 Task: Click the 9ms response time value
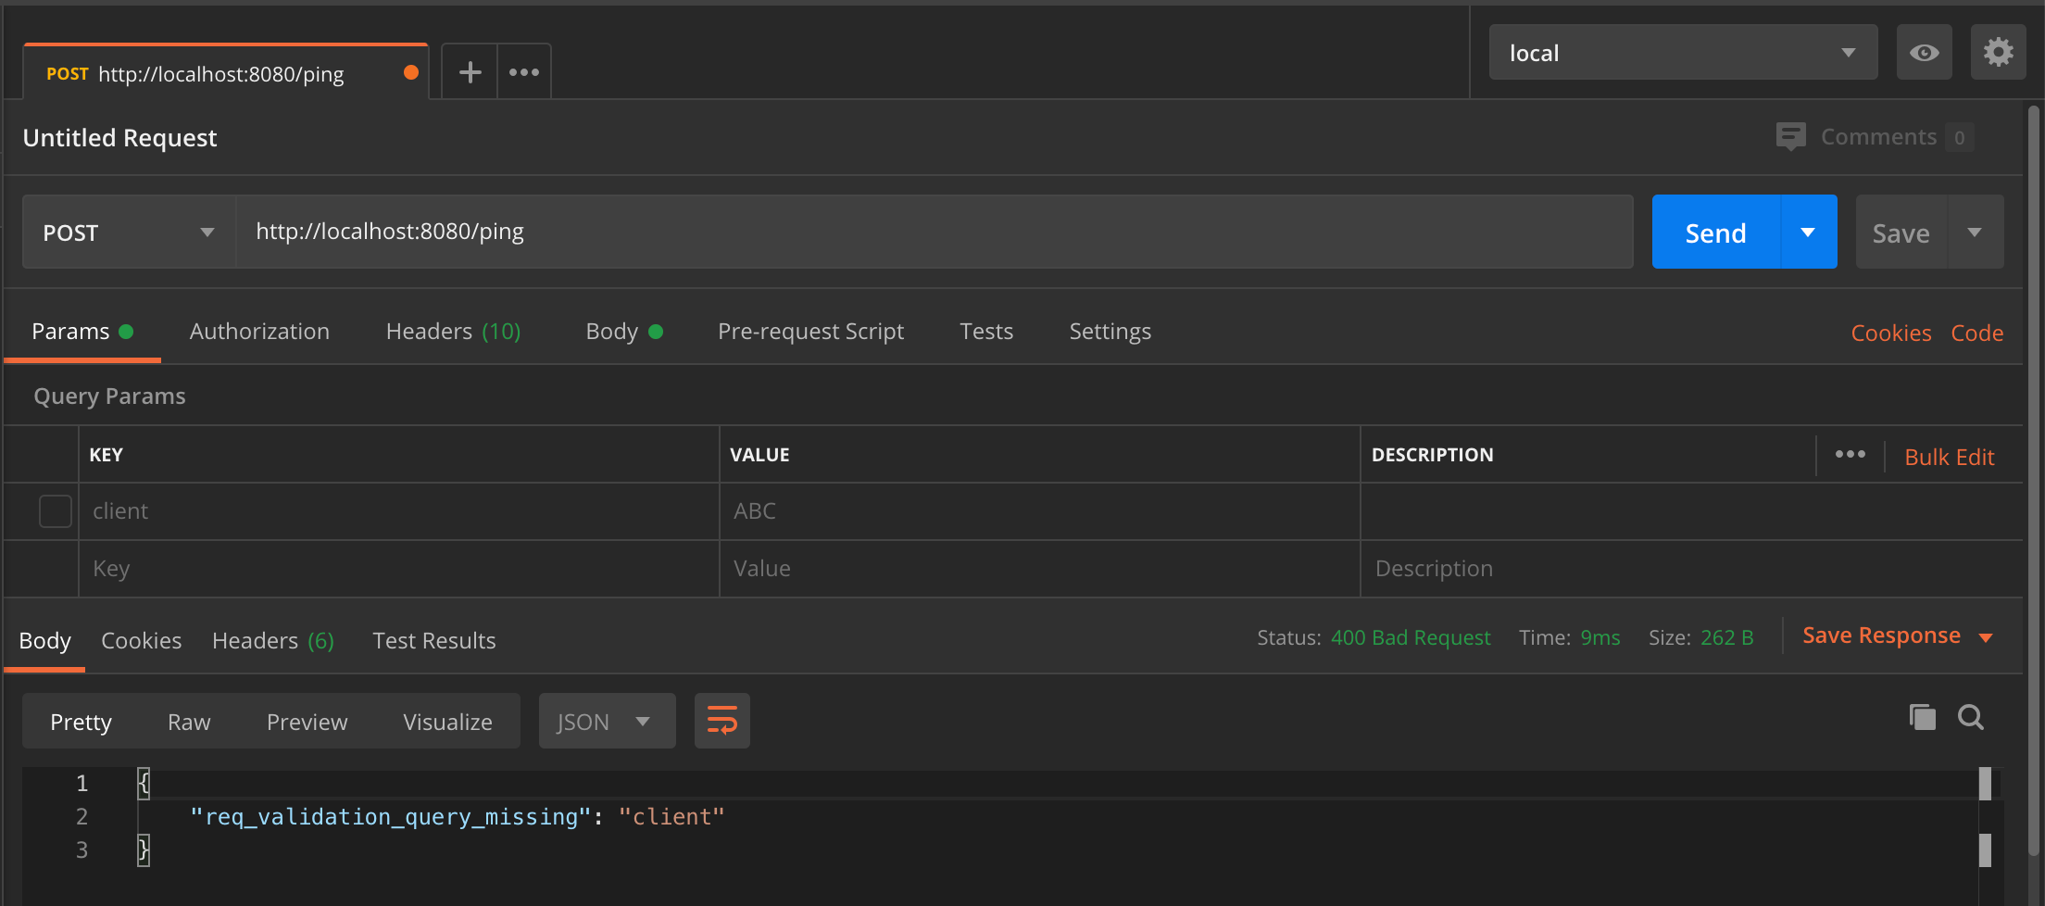(1600, 637)
